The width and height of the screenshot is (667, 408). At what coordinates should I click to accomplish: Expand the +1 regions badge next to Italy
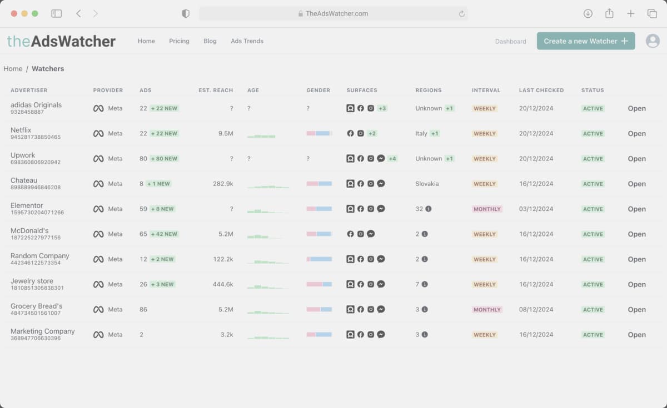[x=435, y=133]
